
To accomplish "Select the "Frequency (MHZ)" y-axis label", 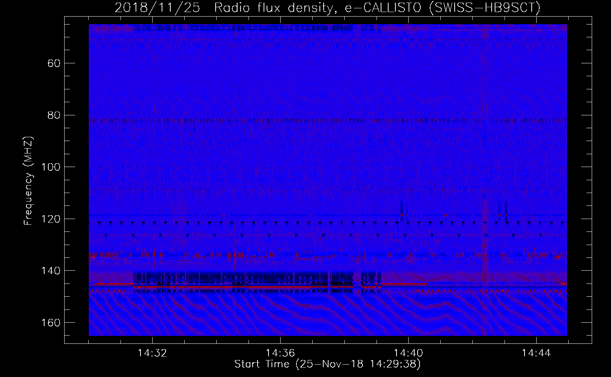I will (28, 181).
